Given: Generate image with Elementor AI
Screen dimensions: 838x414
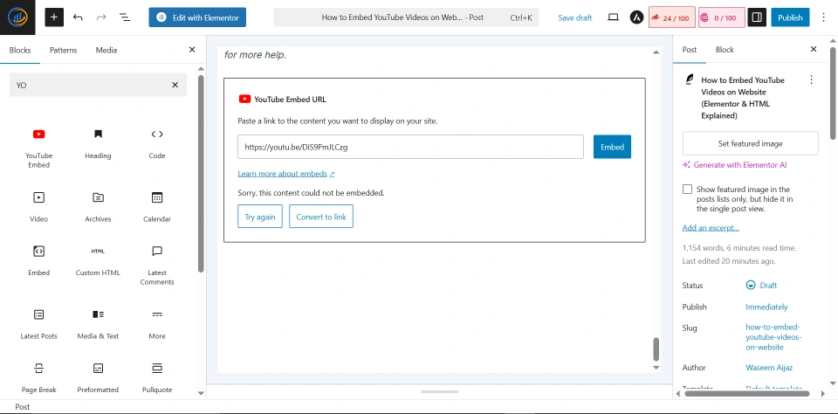Looking at the screenshot, I should coord(735,165).
